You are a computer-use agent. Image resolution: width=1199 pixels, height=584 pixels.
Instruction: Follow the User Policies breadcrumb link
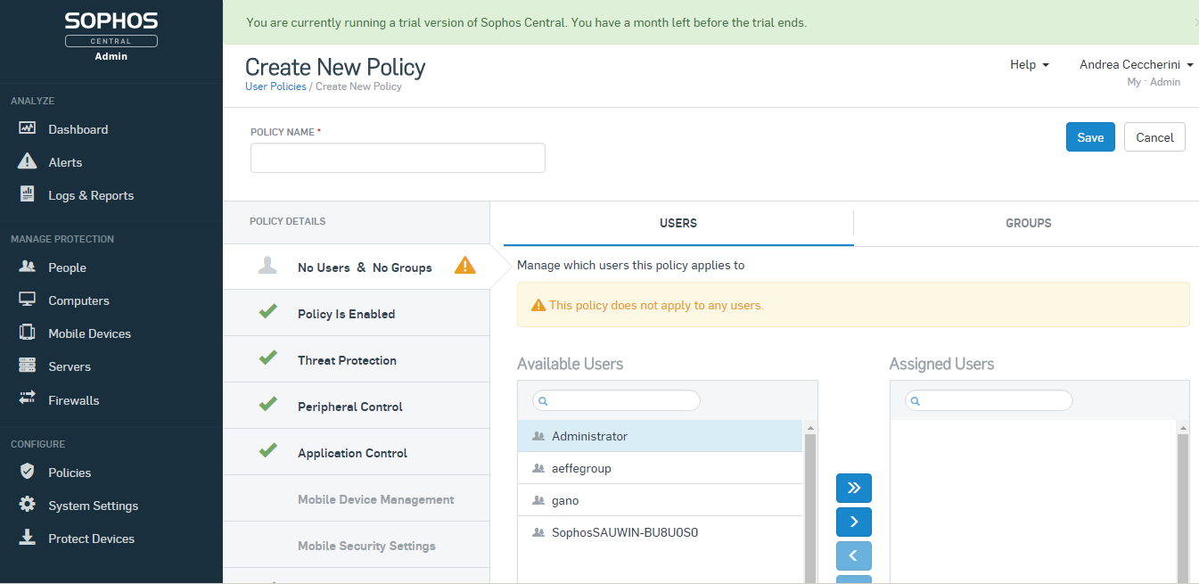(x=275, y=86)
